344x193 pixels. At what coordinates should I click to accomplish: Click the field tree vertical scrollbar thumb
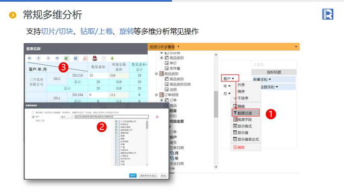pyautogui.click(x=216, y=104)
